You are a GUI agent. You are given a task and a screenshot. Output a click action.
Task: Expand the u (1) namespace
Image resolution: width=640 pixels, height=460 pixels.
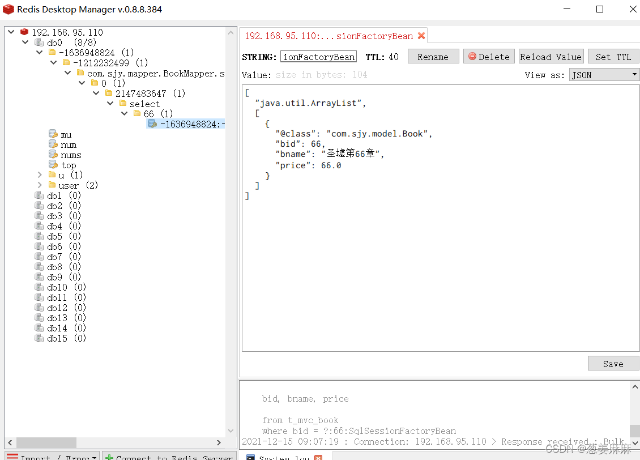(x=40, y=174)
